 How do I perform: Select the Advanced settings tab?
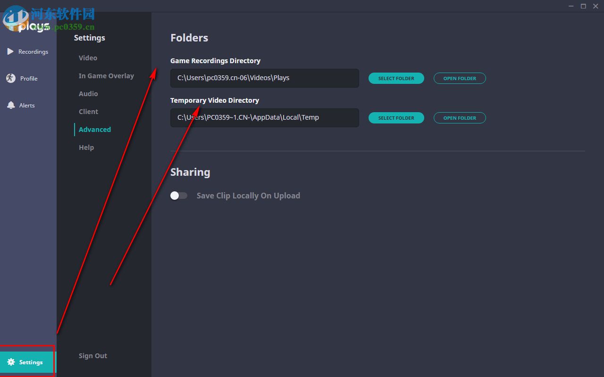pos(94,130)
